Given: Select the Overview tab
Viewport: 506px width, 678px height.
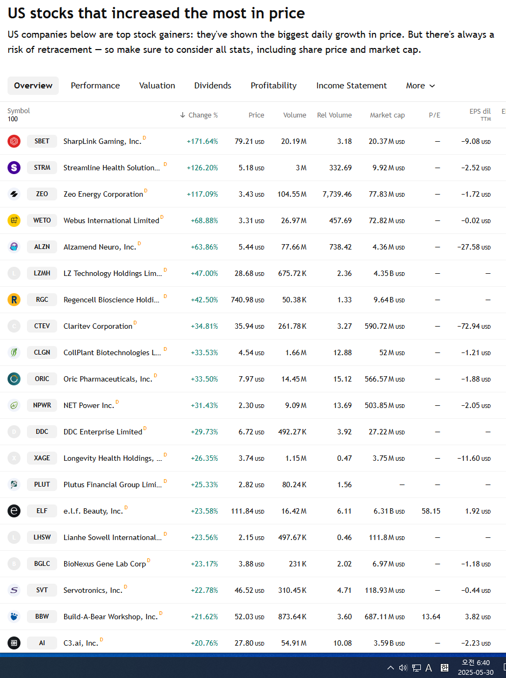Looking at the screenshot, I should tap(33, 86).
